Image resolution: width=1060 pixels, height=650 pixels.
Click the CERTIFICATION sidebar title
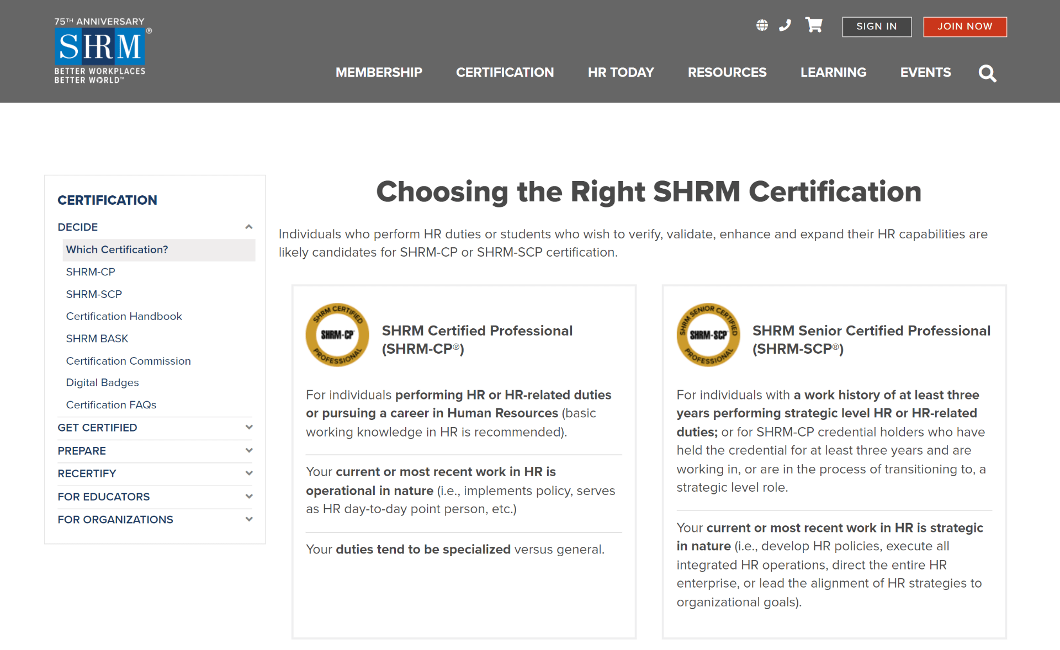[107, 200]
